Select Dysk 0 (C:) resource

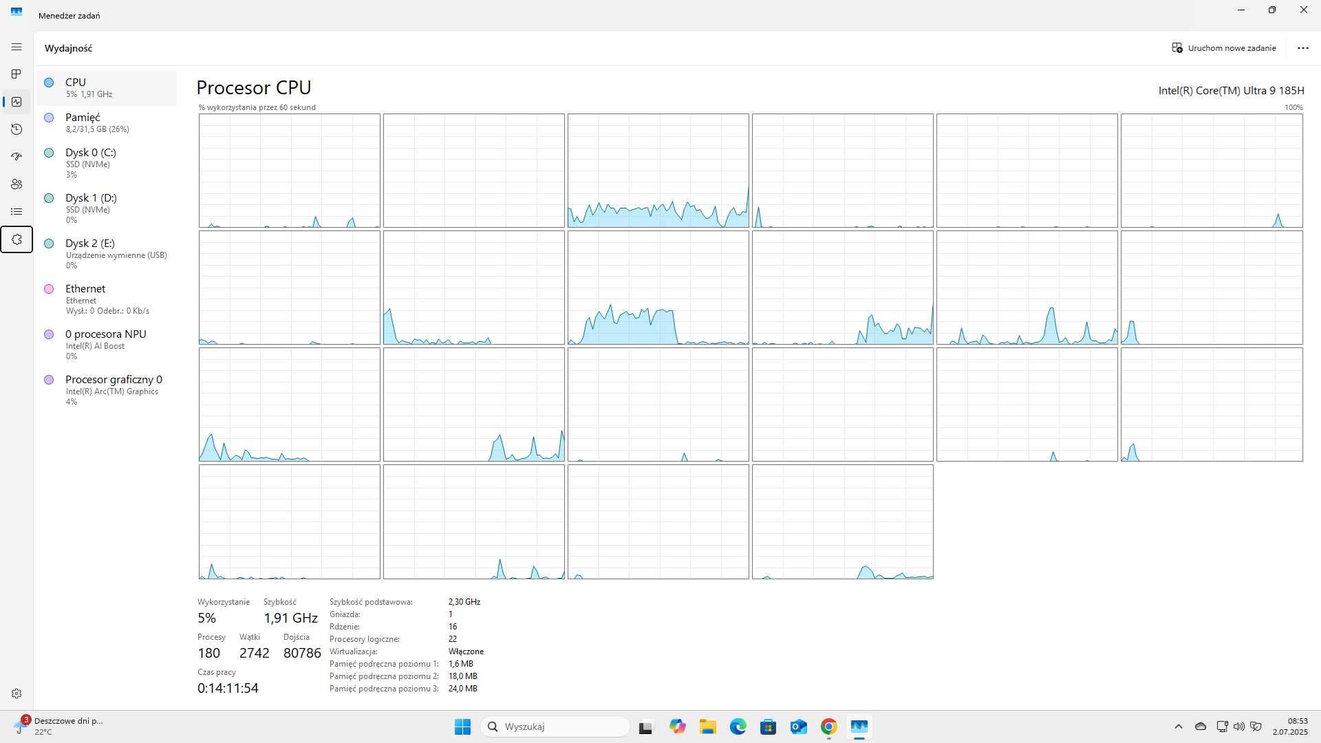point(107,163)
